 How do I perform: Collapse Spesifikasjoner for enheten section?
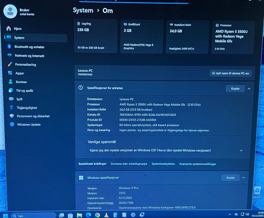pyautogui.click(x=249, y=89)
